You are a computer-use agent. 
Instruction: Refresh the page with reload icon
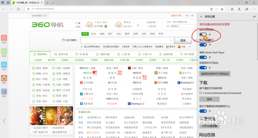point(18,9)
